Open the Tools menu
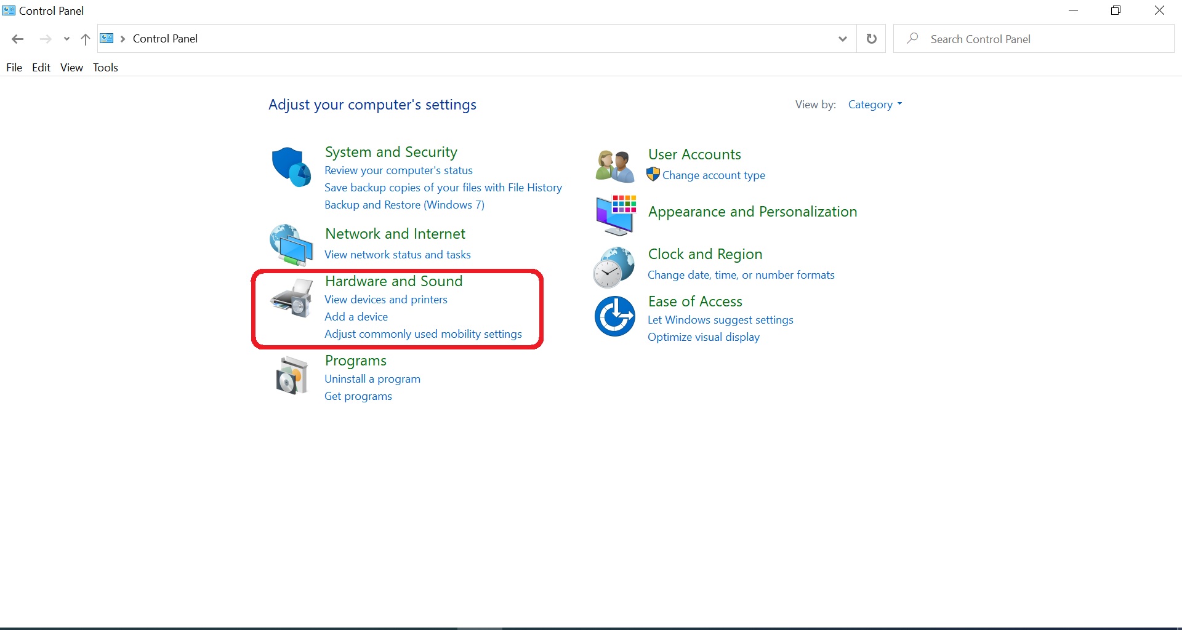 point(105,68)
